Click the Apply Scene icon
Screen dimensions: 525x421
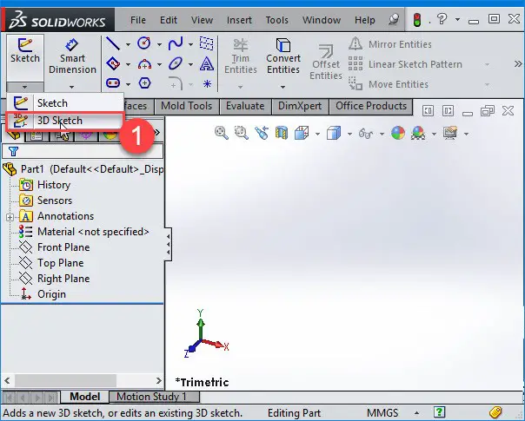[x=418, y=133]
